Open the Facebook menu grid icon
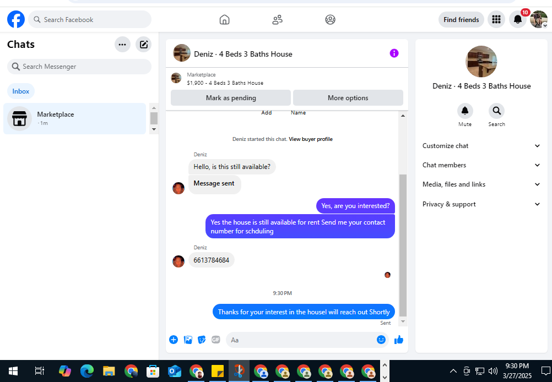The image size is (552, 382). pos(496,19)
